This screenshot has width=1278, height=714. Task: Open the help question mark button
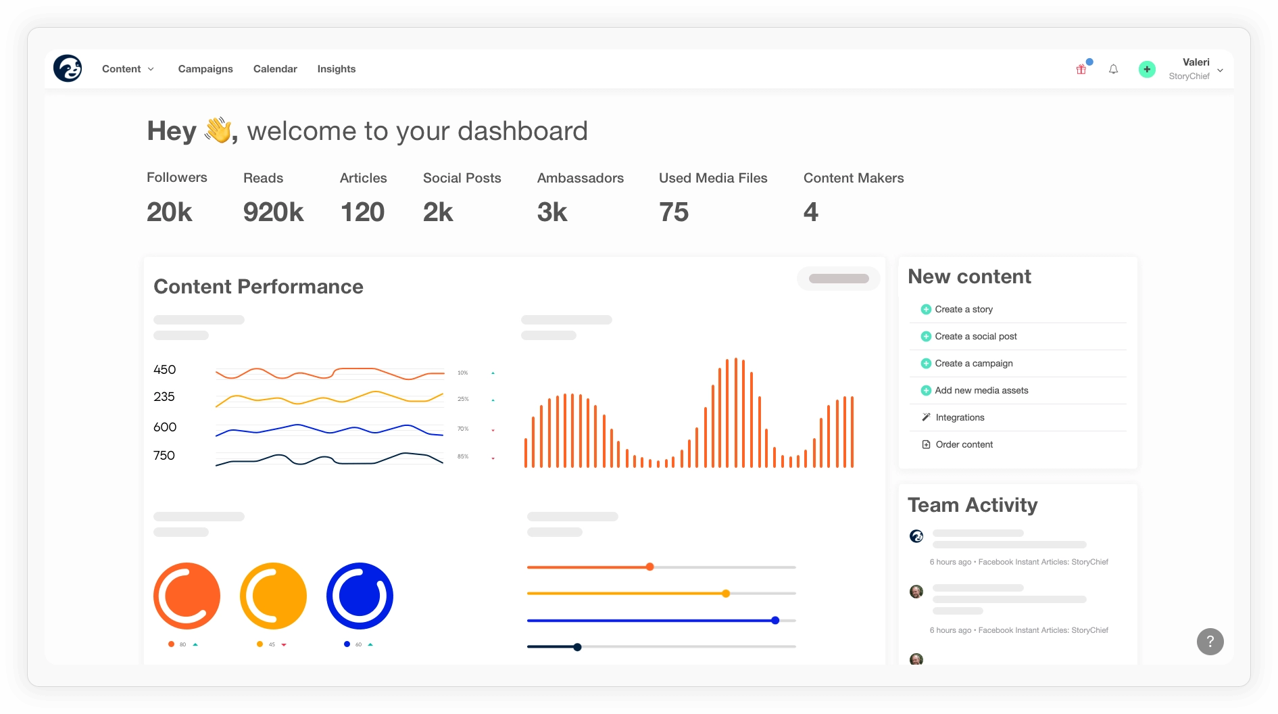(x=1209, y=641)
